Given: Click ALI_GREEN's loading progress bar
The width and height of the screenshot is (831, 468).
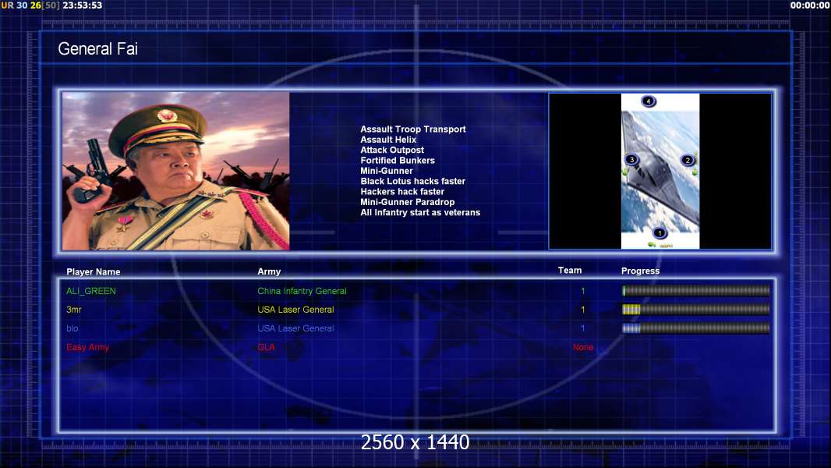Looking at the screenshot, I should [x=696, y=290].
